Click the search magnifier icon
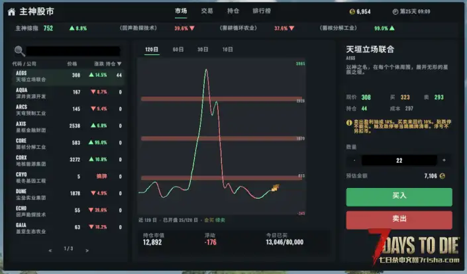Image resolution: width=467 pixels, height=274 pixels. [x=20, y=51]
